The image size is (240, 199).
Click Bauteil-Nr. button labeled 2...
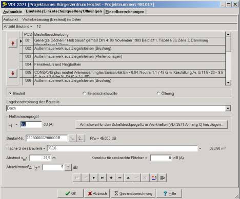[81, 138]
